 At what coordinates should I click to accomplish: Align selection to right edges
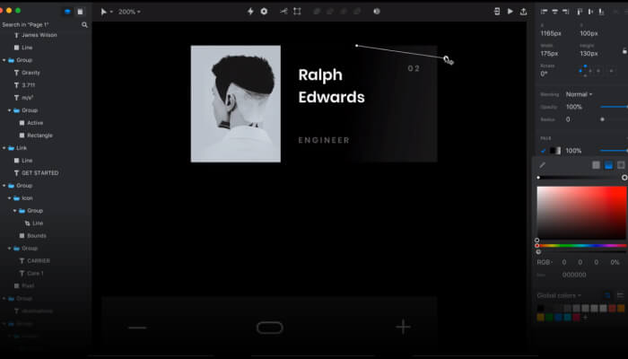(x=565, y=12)
